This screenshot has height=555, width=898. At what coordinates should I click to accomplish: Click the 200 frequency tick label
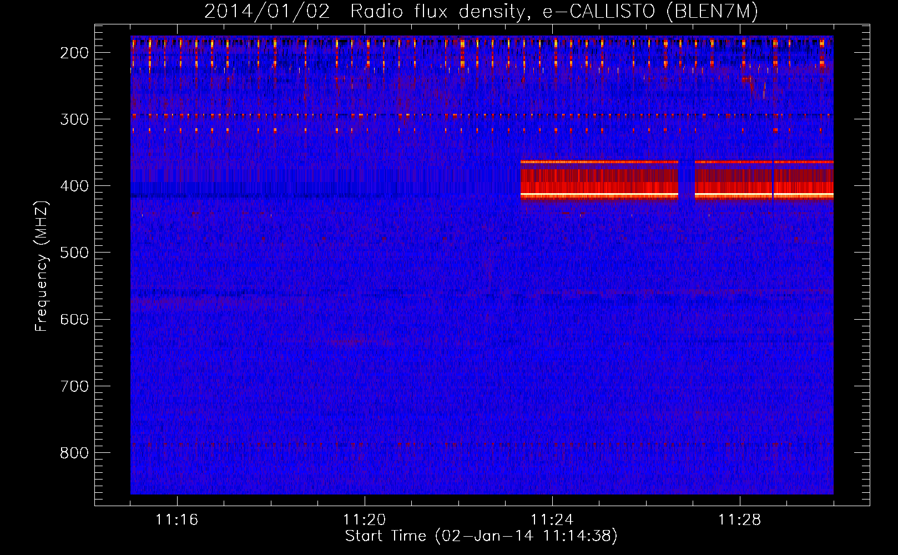74,53
